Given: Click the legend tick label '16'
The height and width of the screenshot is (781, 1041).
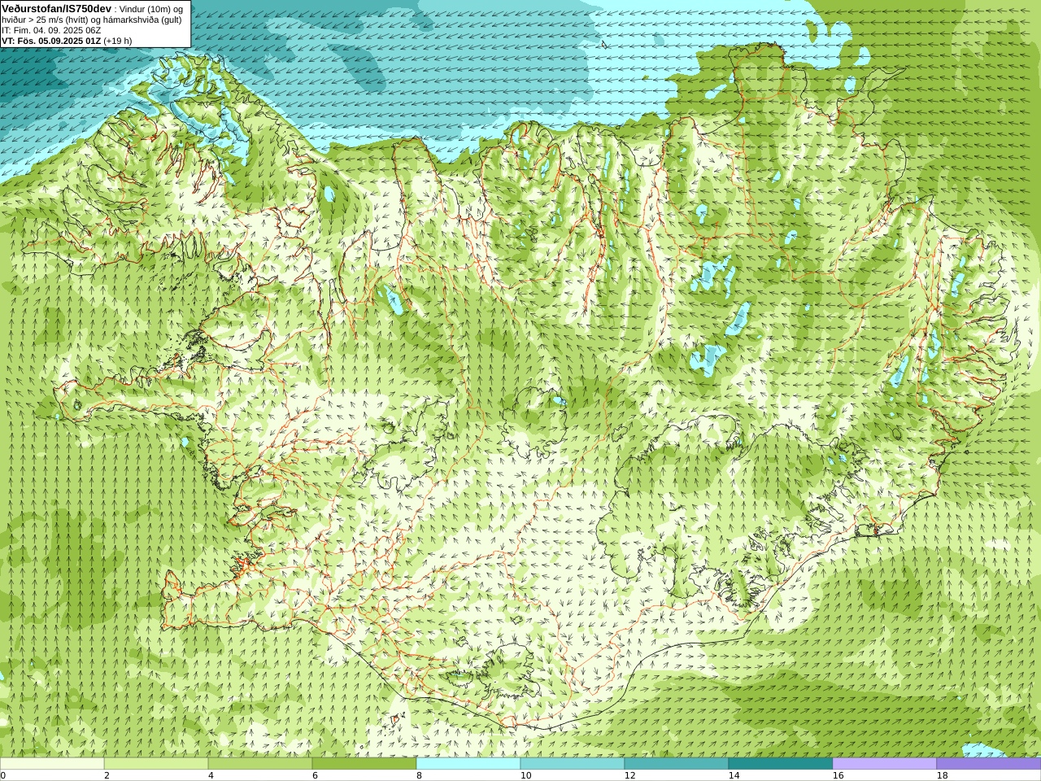Looking at the screenshot, I should coord(838,775).
